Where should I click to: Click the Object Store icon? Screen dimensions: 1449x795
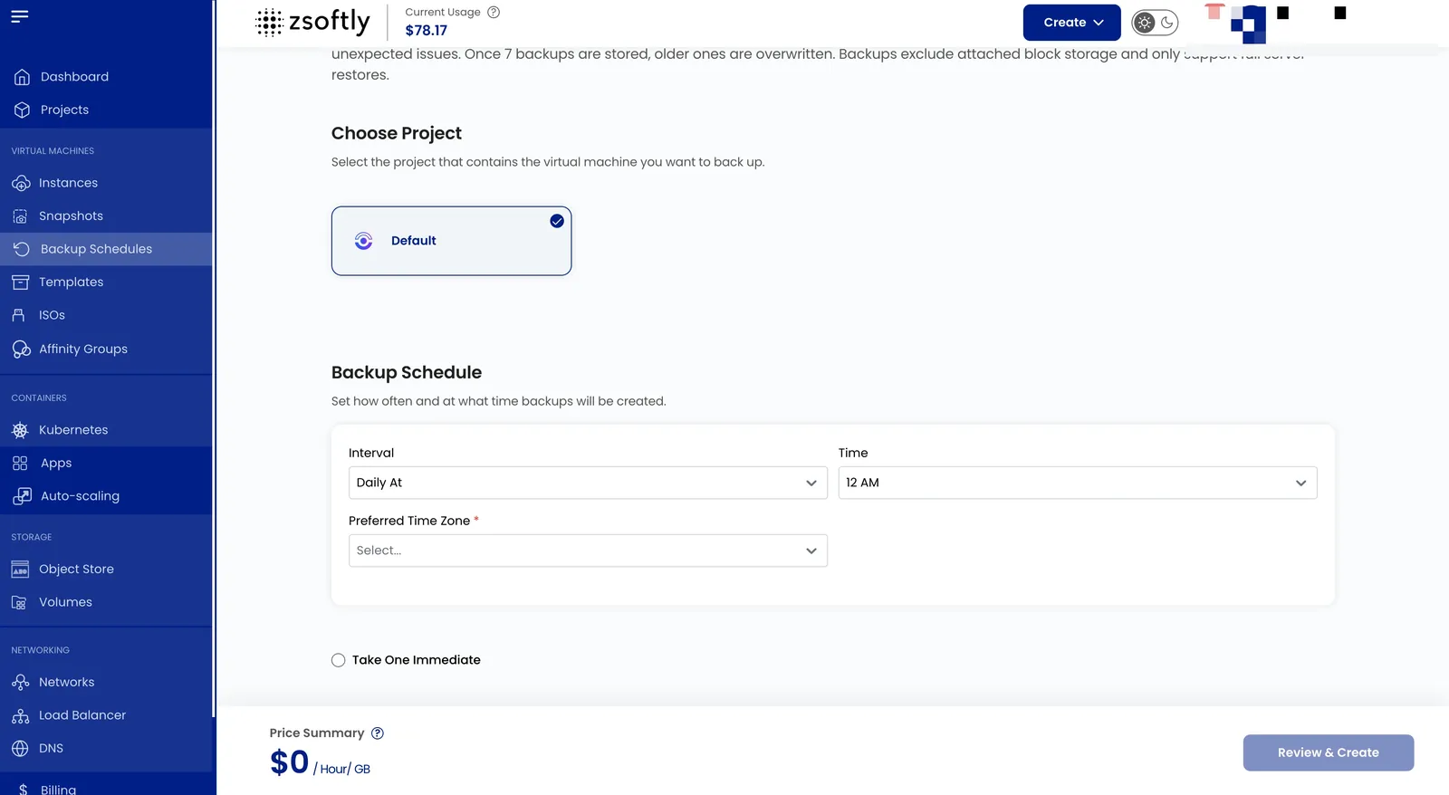20,570
